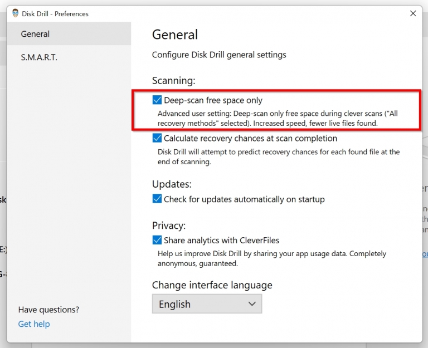This screenshot has height=348, width=428.
Task: Click the Disk Drill app icon in title bar
Action: click(x=15, y=13)
